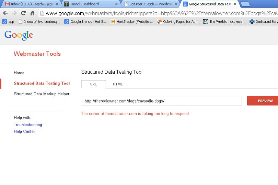278x185 pixels.
Task: Click the red PREVIEW button
Action: pyautogui.click(x=263, y=101)
